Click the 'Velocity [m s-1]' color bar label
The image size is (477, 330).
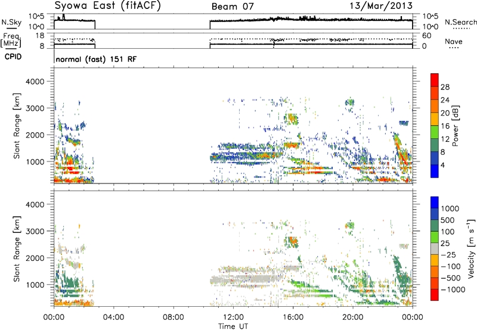tap(471, 248)
